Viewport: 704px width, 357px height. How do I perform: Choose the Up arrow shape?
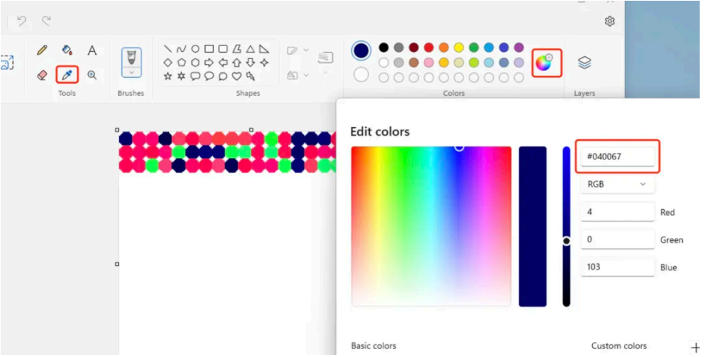pyautogui.click(x=237, y=62)
